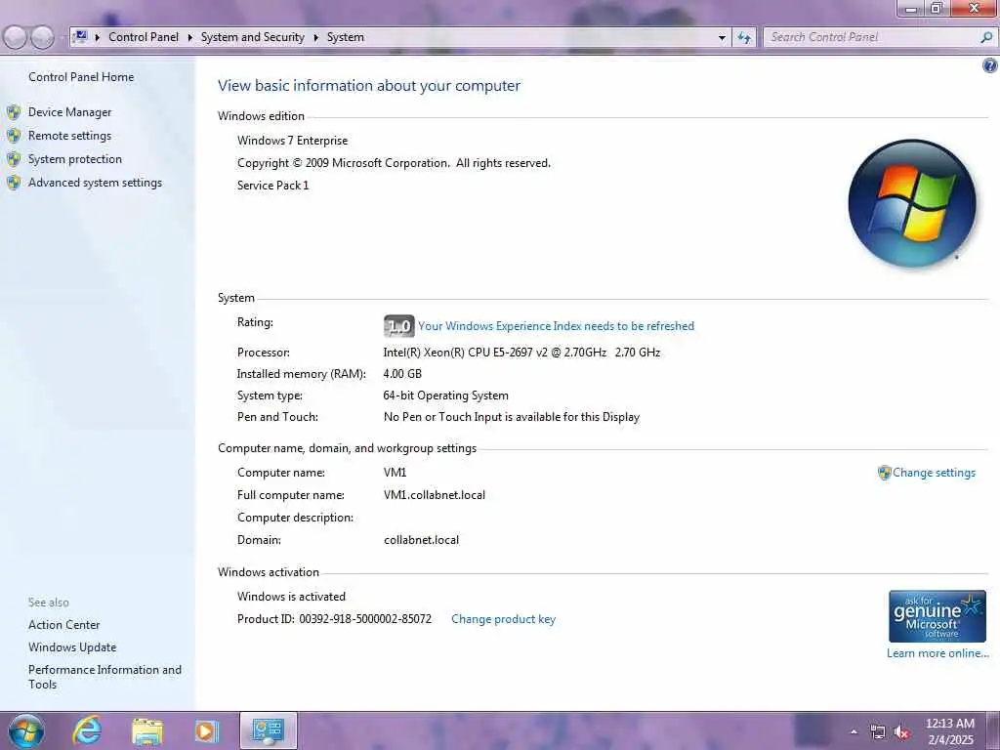Screen dimensions: 1000x750
Task: Expand root arrow before Control Panel breadcrumb
Action: tap(98, 38)
